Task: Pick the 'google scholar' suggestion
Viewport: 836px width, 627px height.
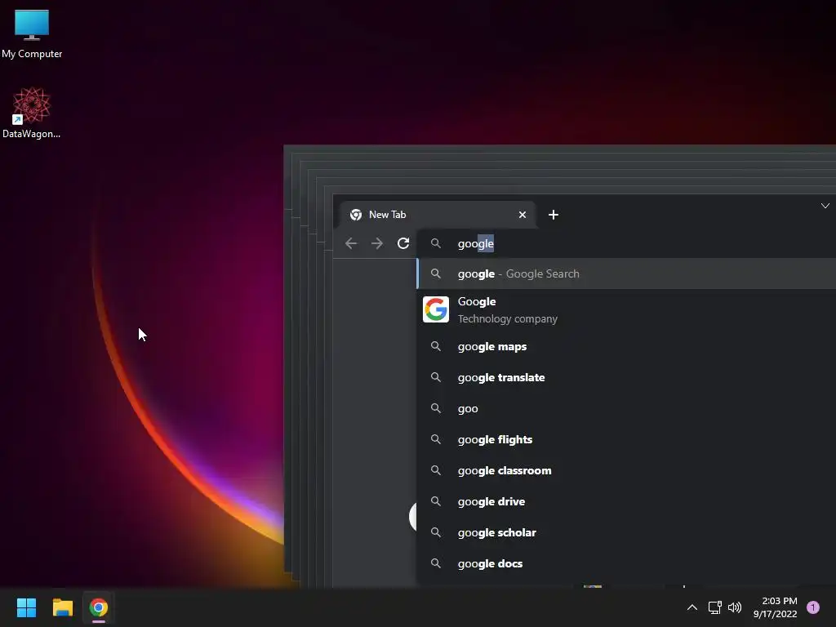Action: (626, 532)
